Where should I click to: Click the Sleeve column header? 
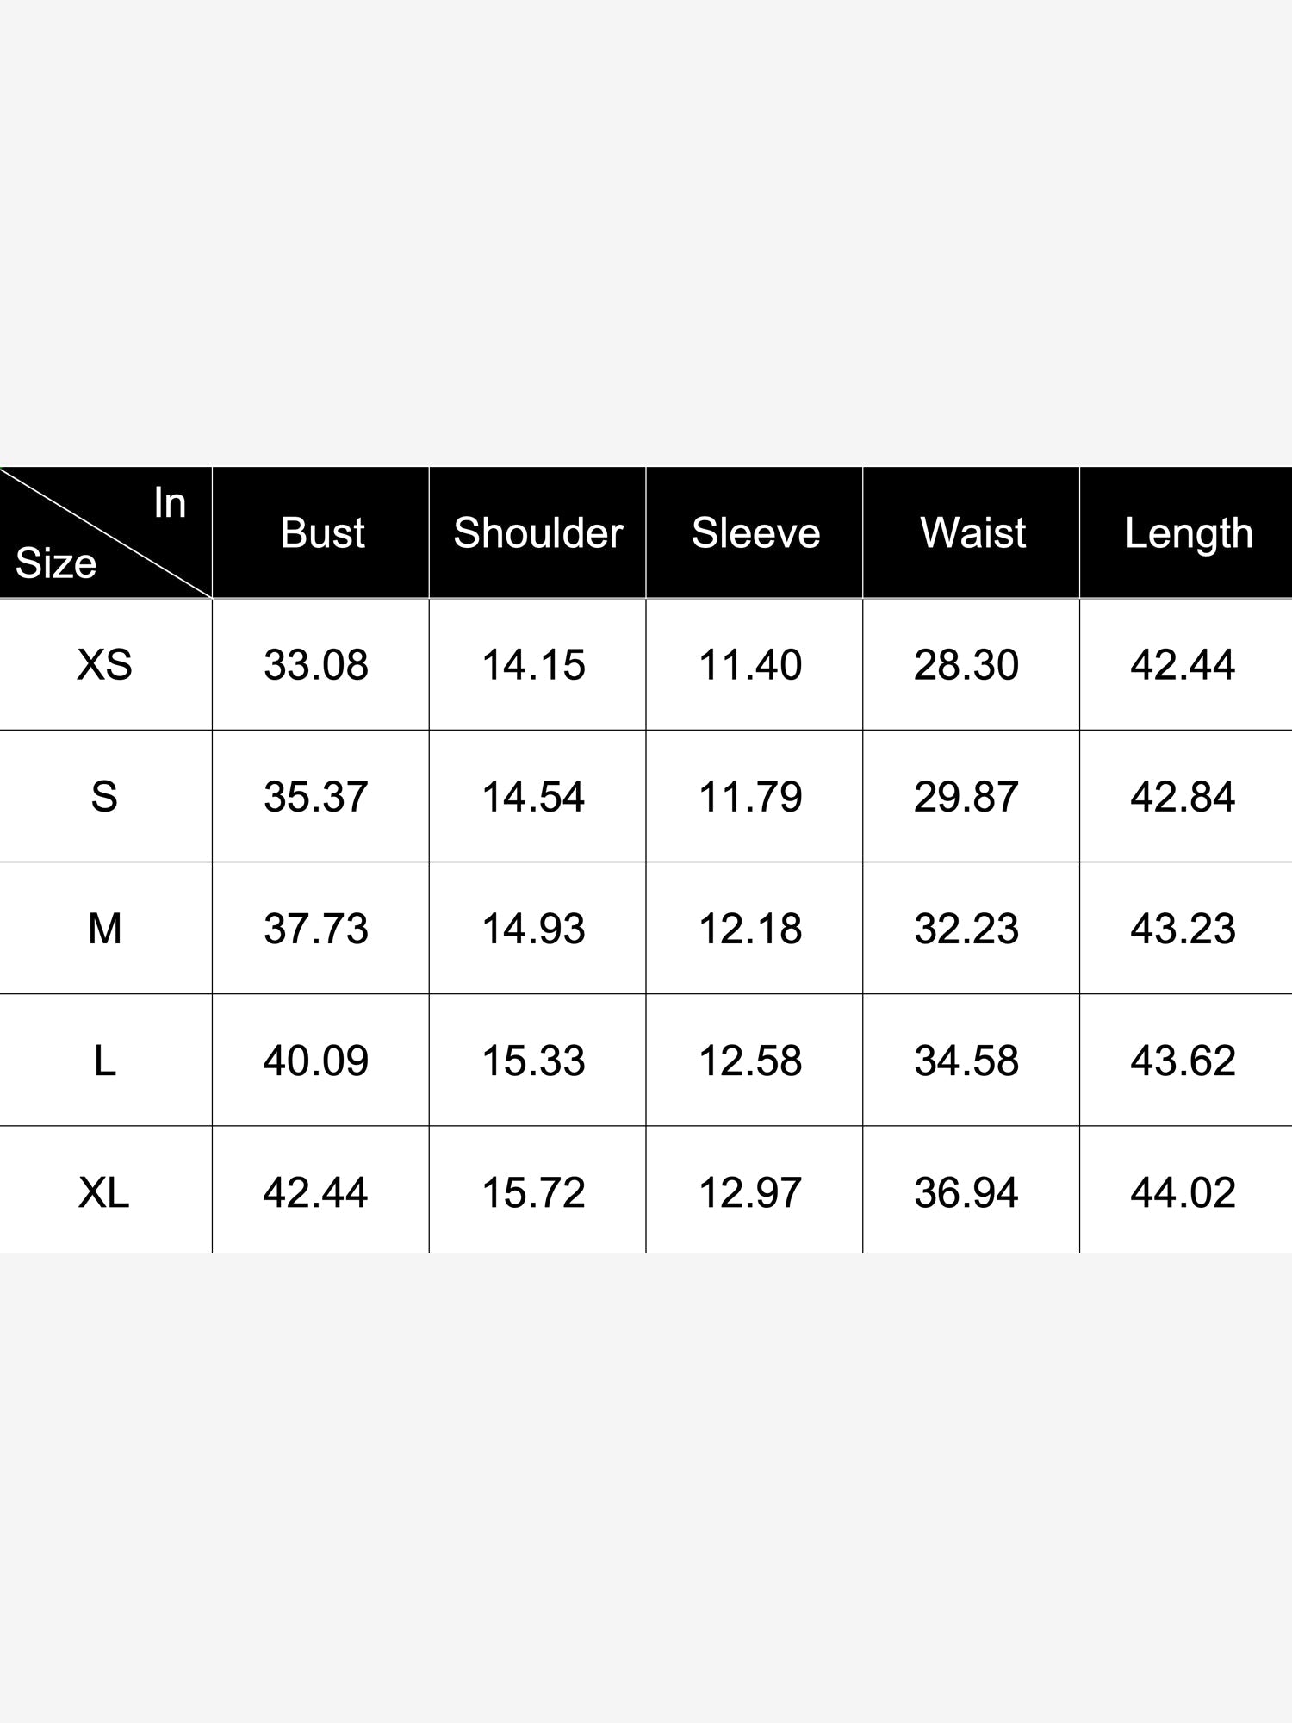pos(755,532)
